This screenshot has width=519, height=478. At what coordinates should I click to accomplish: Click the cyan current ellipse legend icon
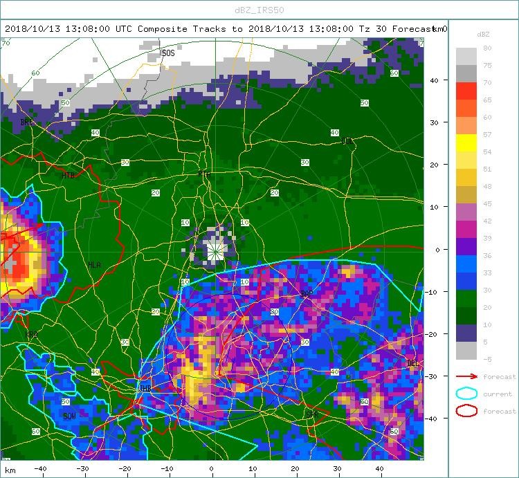(466, 394)
